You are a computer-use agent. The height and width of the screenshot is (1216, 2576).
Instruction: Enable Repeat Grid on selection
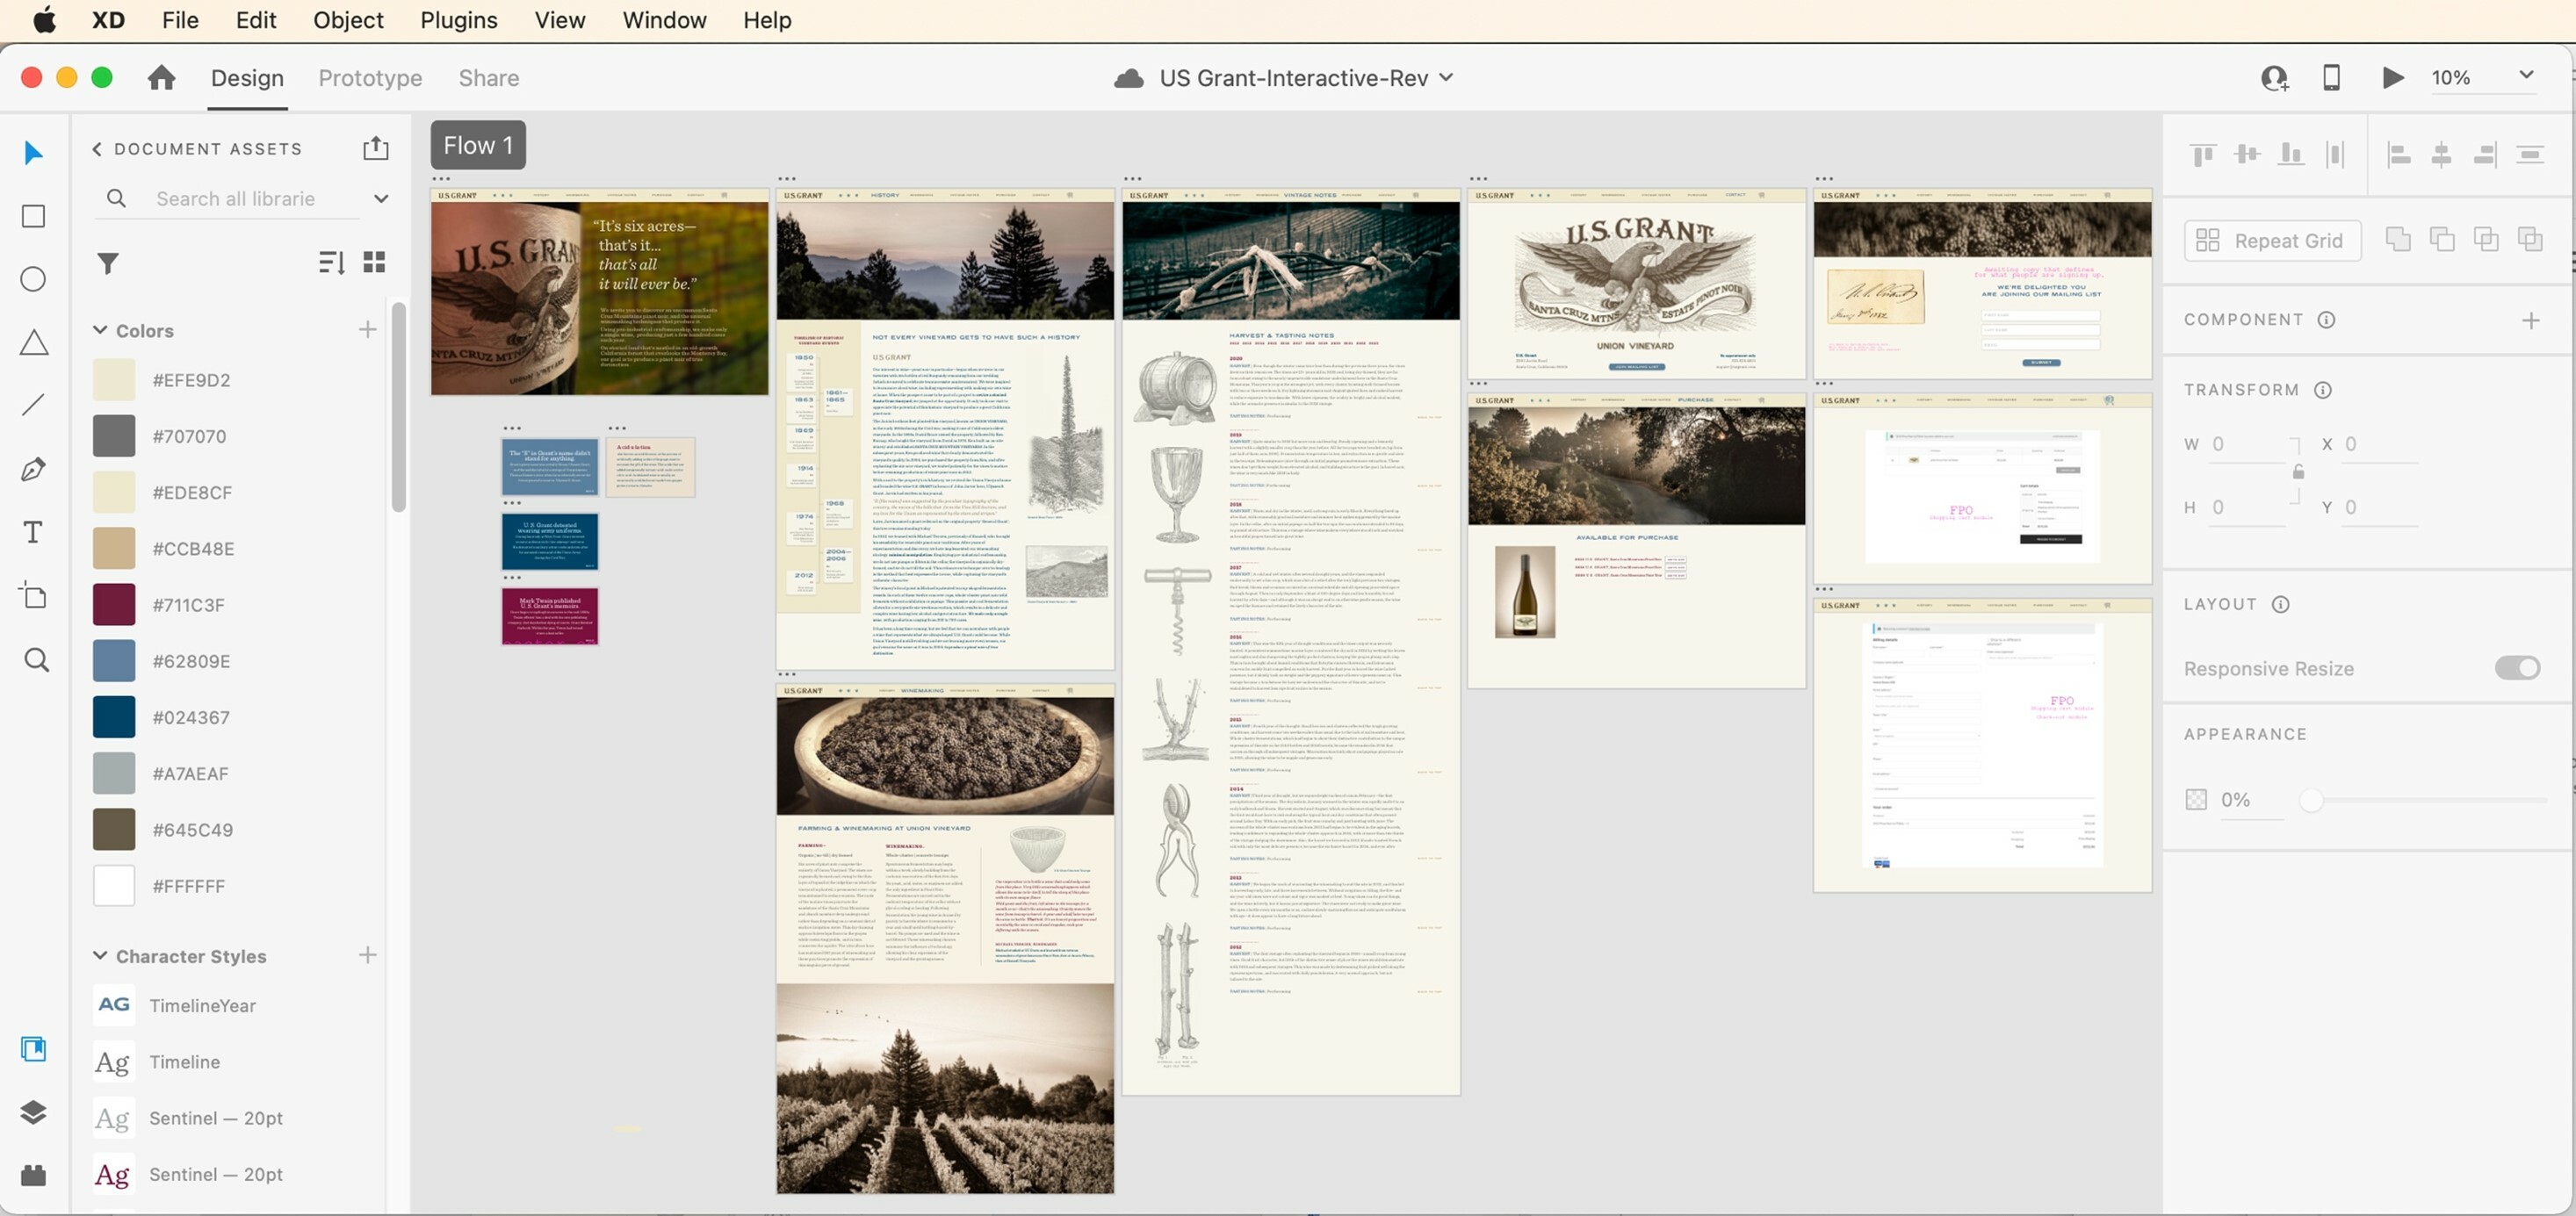[2272, 240]
